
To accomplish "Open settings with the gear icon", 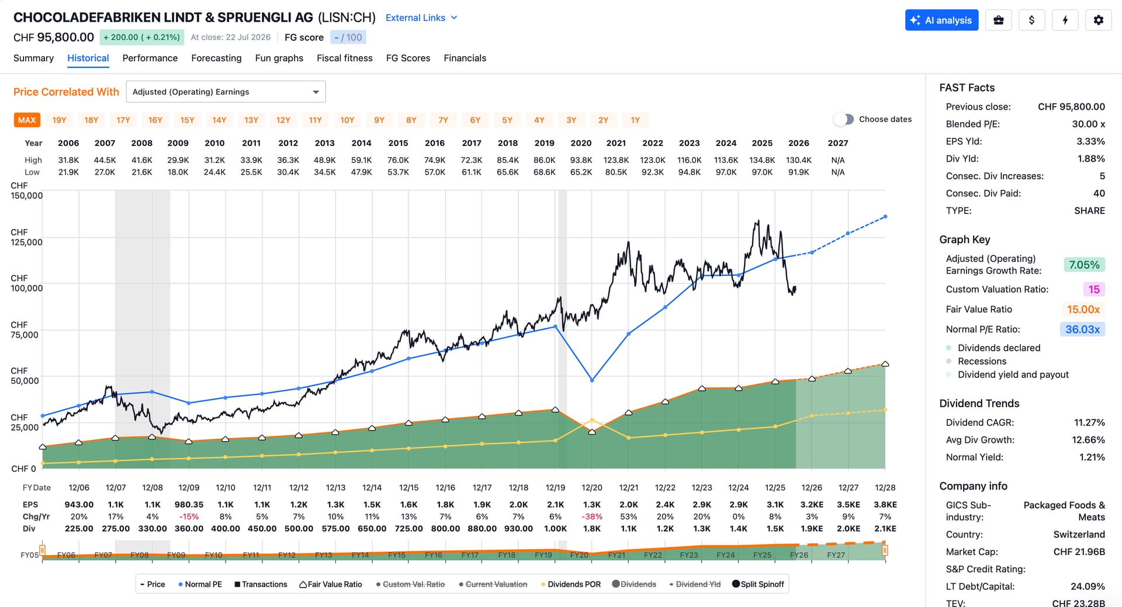I will (x=1098, y=20).
